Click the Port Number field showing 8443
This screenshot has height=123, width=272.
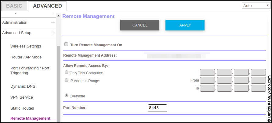tap(157, 108)
